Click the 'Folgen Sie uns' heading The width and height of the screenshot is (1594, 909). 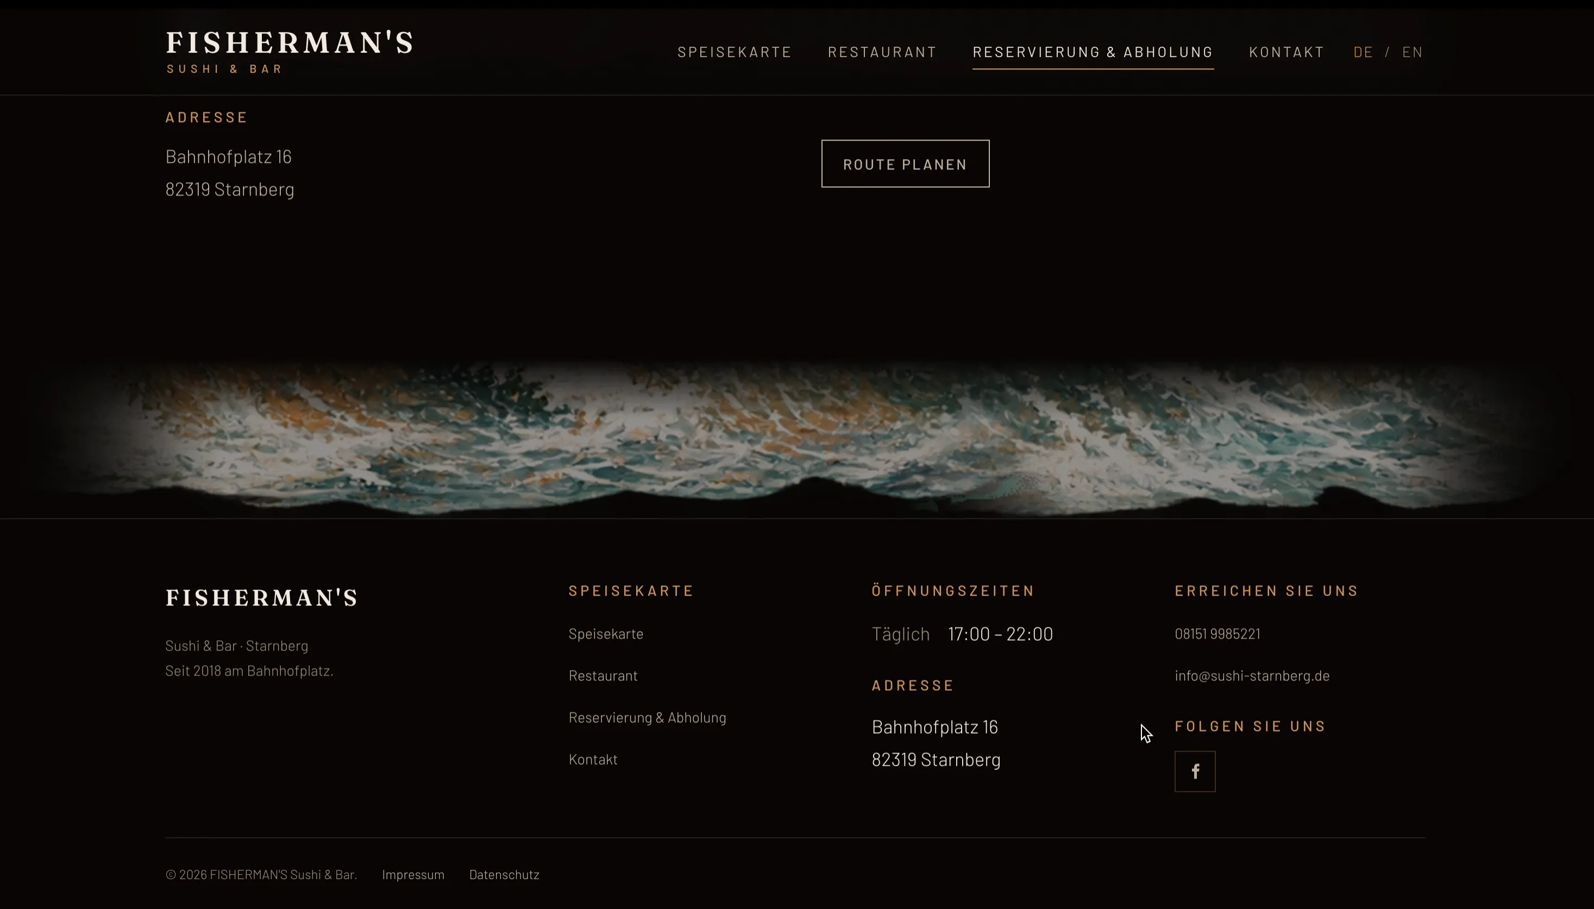[x=1250, y=726]
